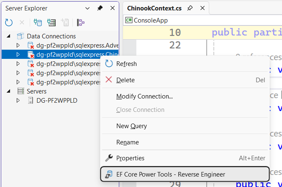Screen dimensions: 282x187
Task: Click the Refresh circular arrow menu icon
Action: click(109, 63)
